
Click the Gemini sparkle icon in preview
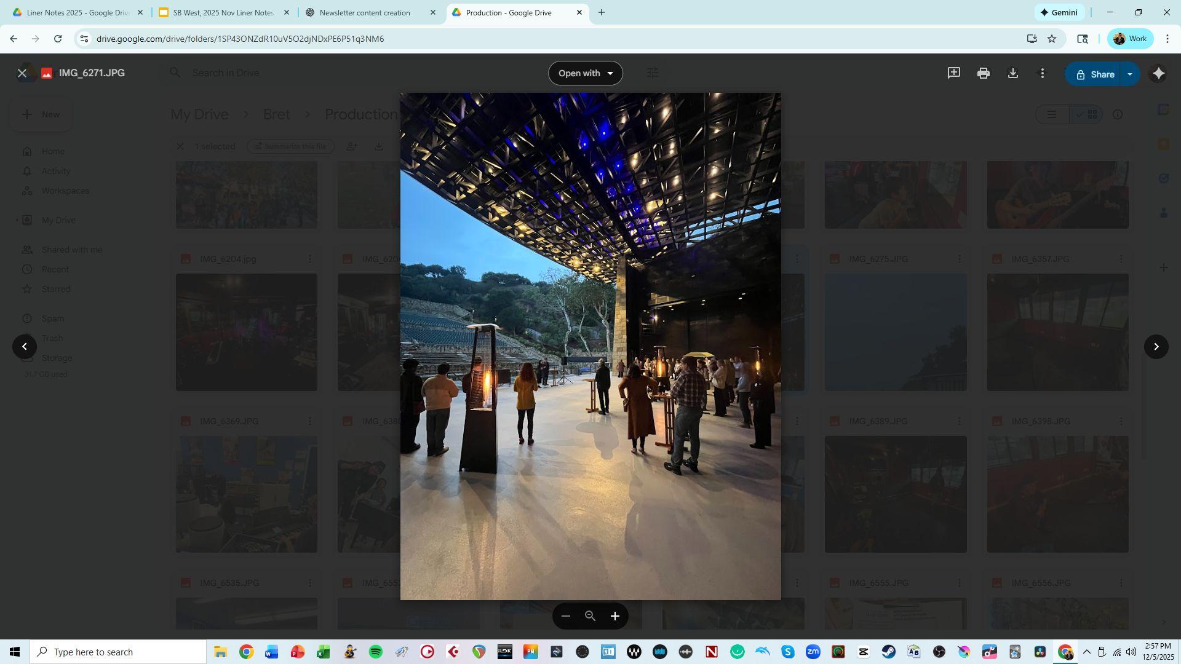pos(1158,74)
